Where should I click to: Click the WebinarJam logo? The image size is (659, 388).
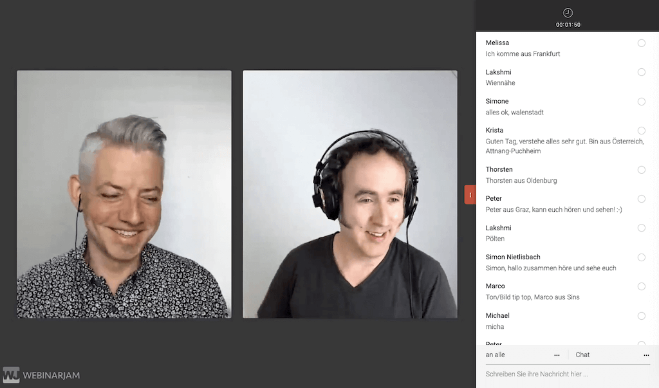(x=41, y=374)
